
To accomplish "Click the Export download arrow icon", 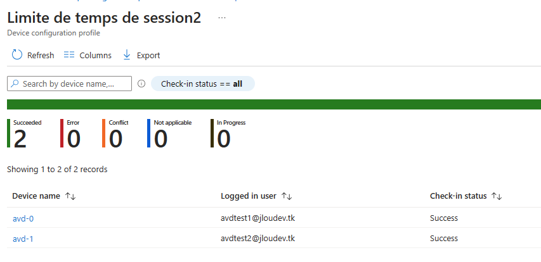I will (127, 54).
